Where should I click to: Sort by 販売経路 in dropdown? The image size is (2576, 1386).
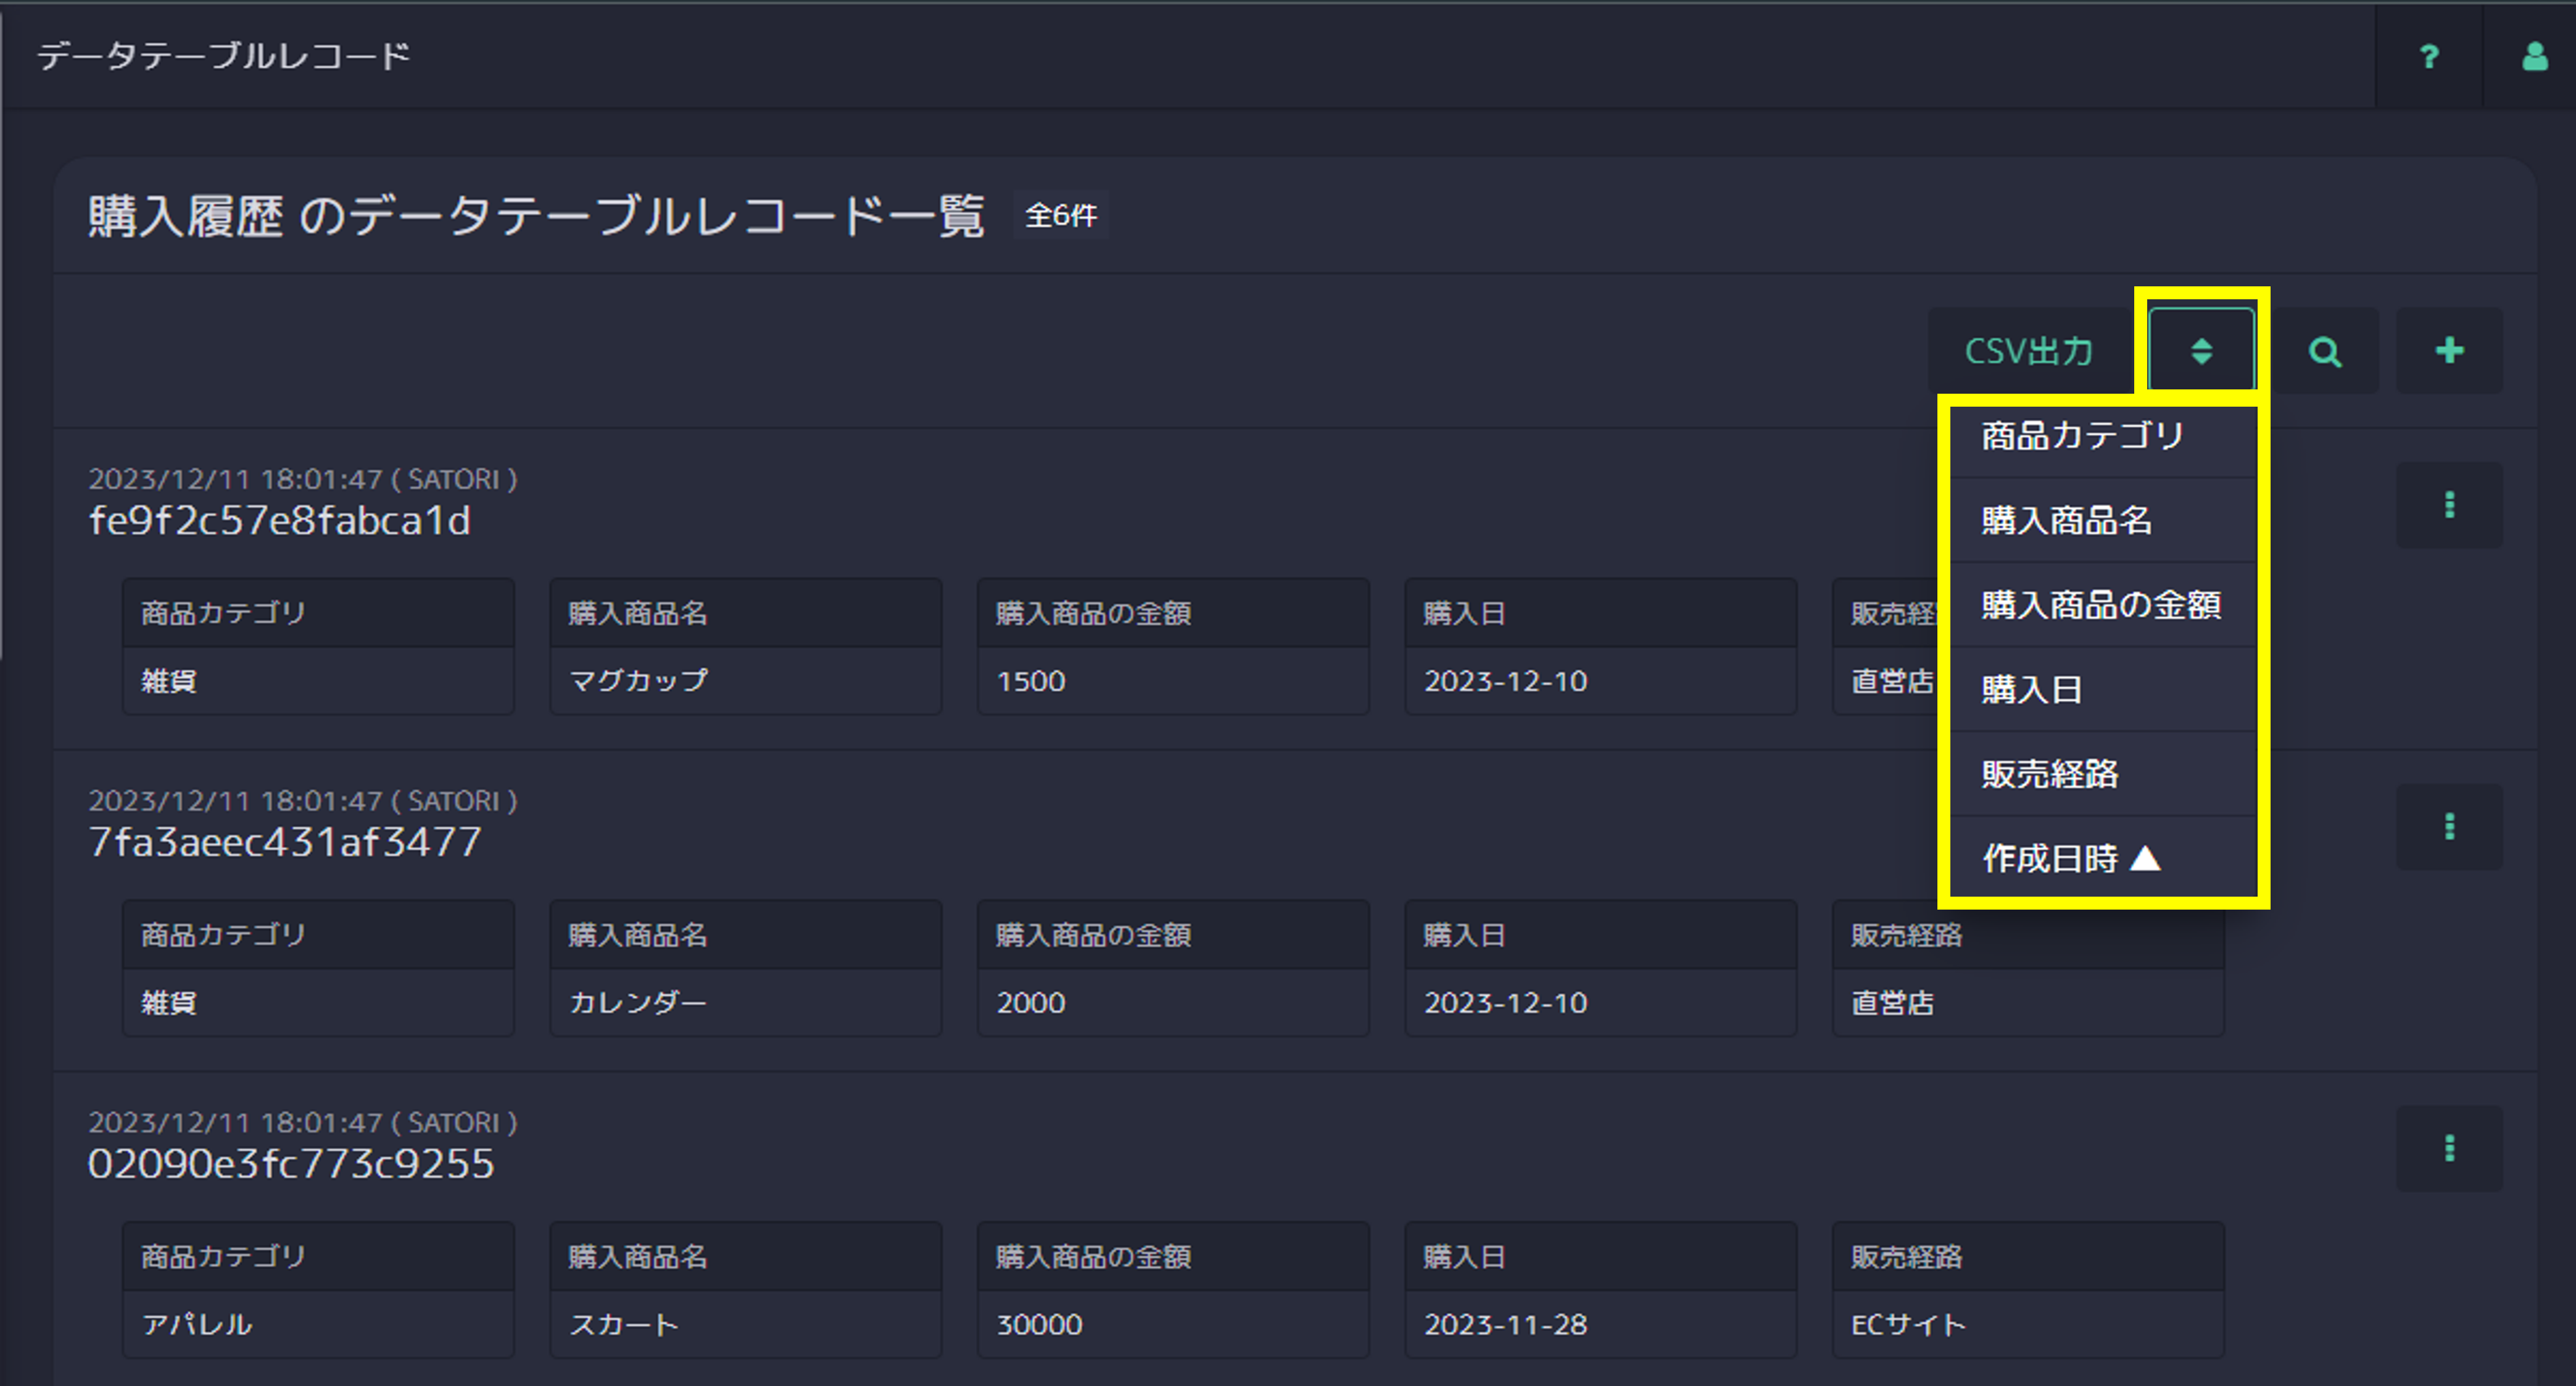click(x=2103, y=774)
